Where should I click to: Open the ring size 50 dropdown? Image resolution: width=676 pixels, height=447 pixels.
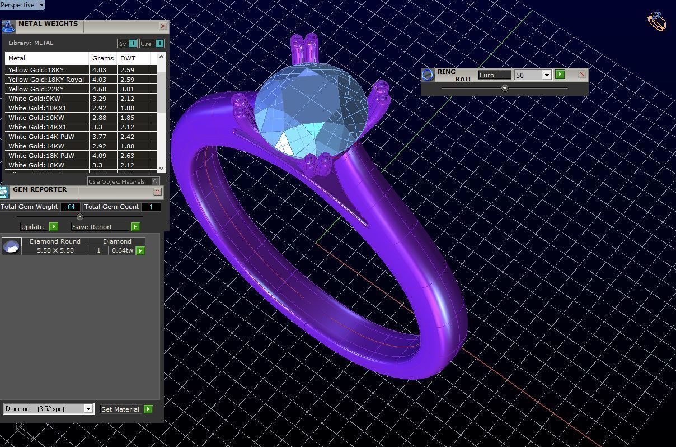[x=546, y=75]
